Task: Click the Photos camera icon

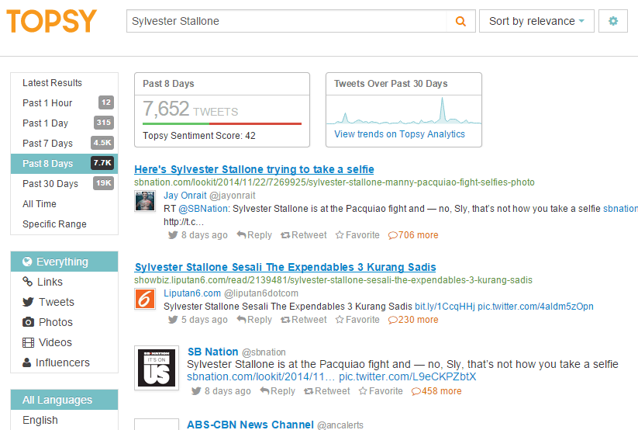Action: click(x=28, y=322)
